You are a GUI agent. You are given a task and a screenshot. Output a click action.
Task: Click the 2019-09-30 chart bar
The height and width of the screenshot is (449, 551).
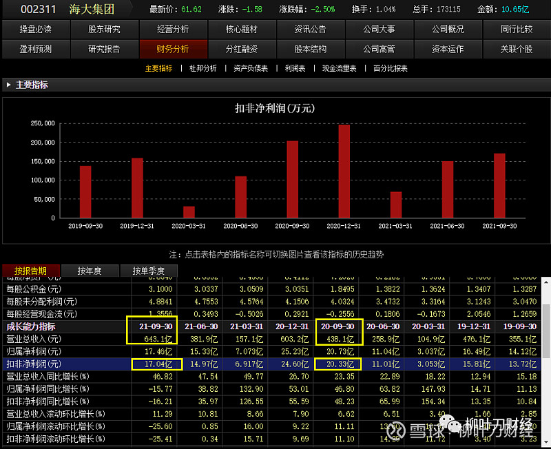point(85,192)
